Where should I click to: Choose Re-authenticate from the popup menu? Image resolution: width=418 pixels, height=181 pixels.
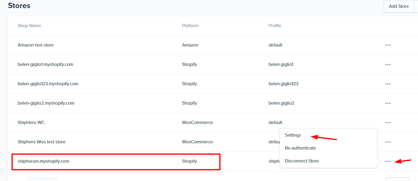(300, 148)
